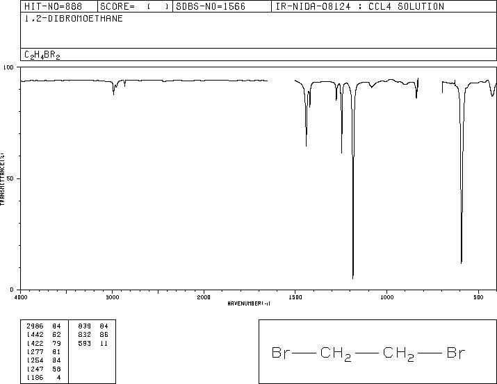497x384 pixels.
Task: Click IR-NIDA-08124 : CCL4 SOLUTION label
Action: [x=360, y=6]
